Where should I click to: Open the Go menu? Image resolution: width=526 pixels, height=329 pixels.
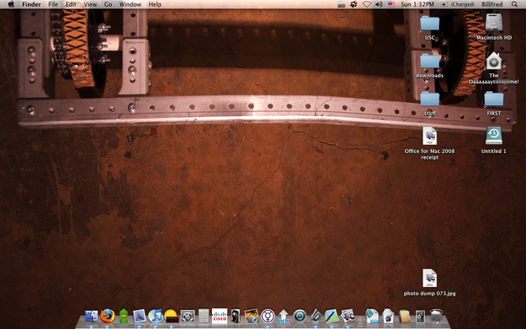[x=108, y=5]
